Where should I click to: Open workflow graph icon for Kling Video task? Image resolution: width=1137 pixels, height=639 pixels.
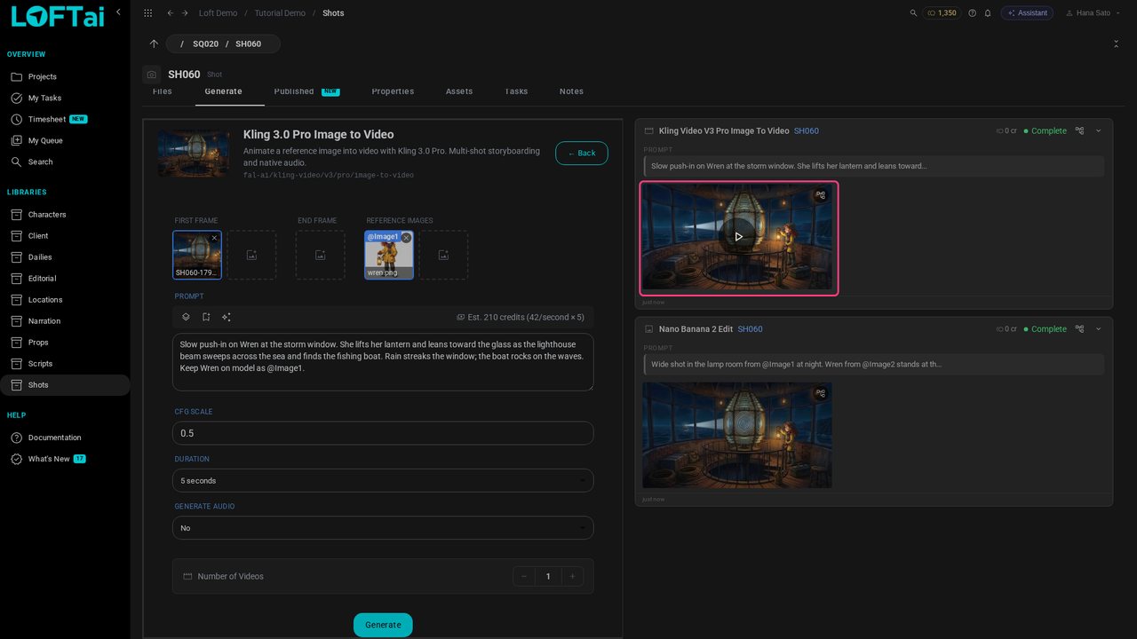pyautogui.click(x=1079, y=130)
